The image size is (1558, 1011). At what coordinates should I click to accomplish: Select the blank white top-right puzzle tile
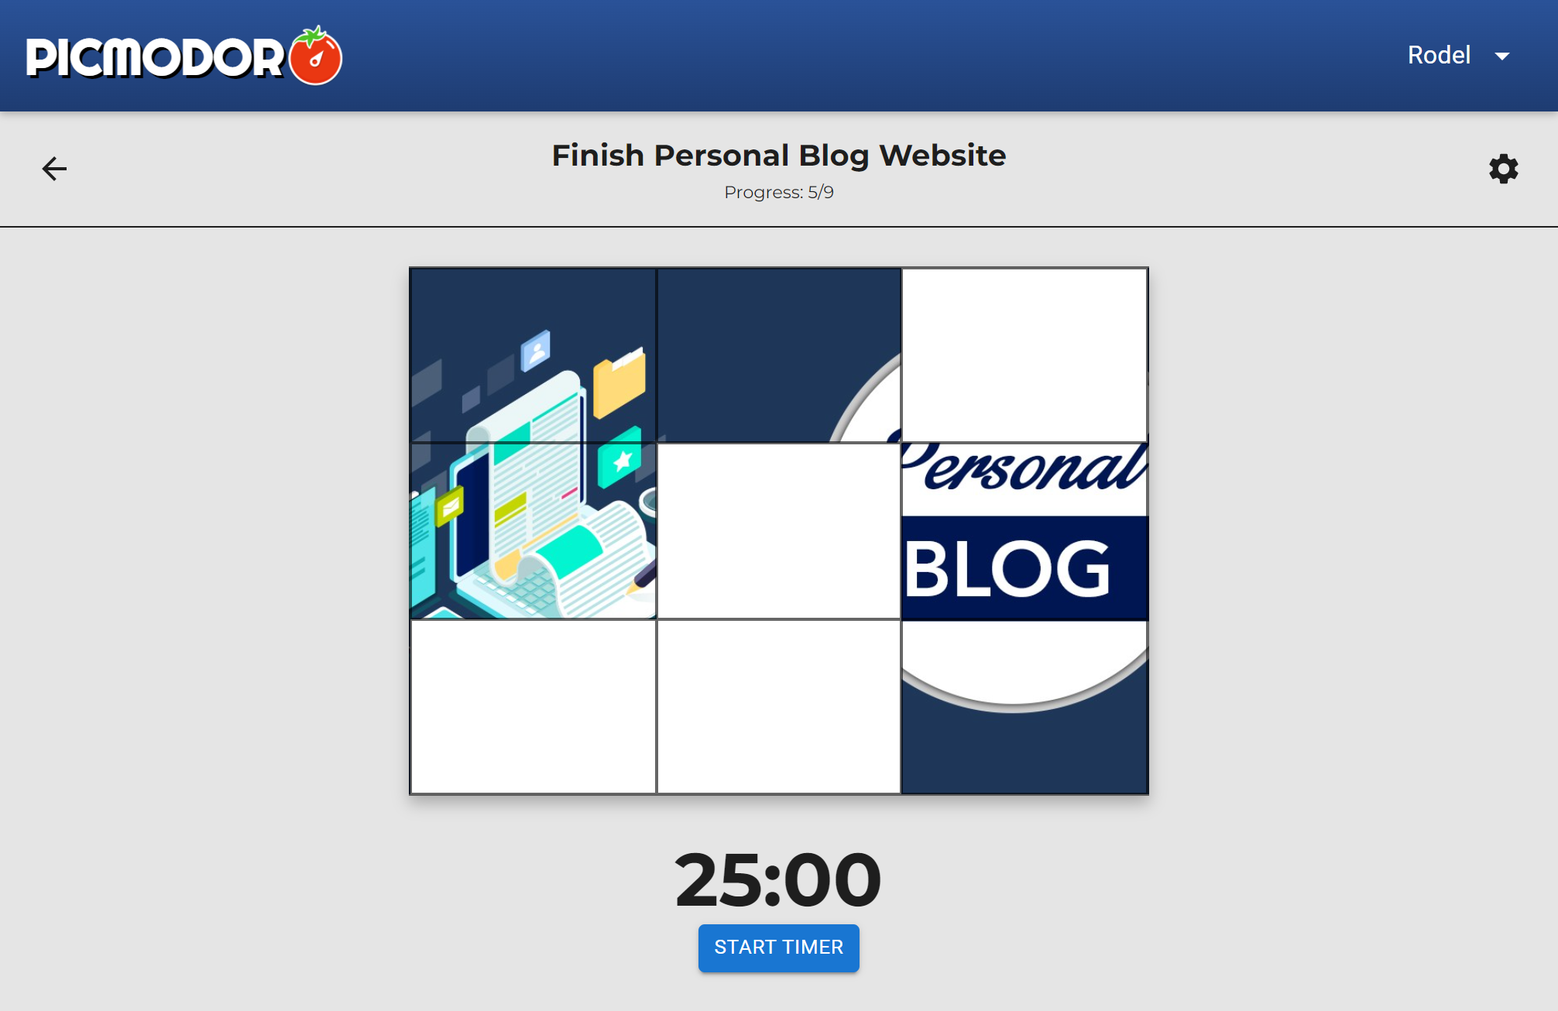[x=1024, y=355]
